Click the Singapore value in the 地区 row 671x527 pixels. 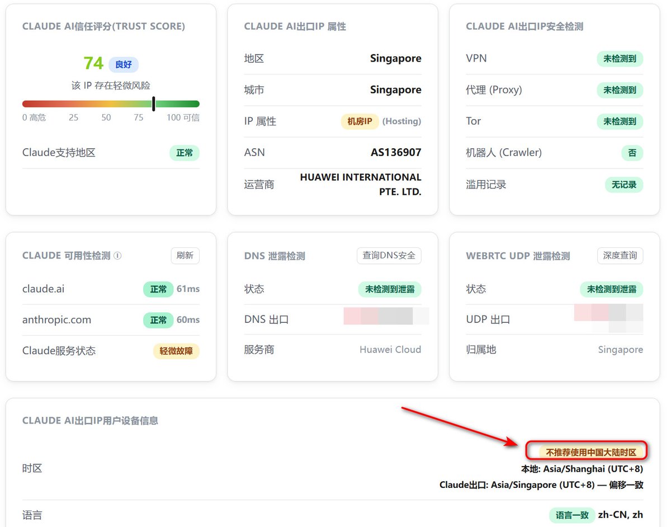pos(396,58)
